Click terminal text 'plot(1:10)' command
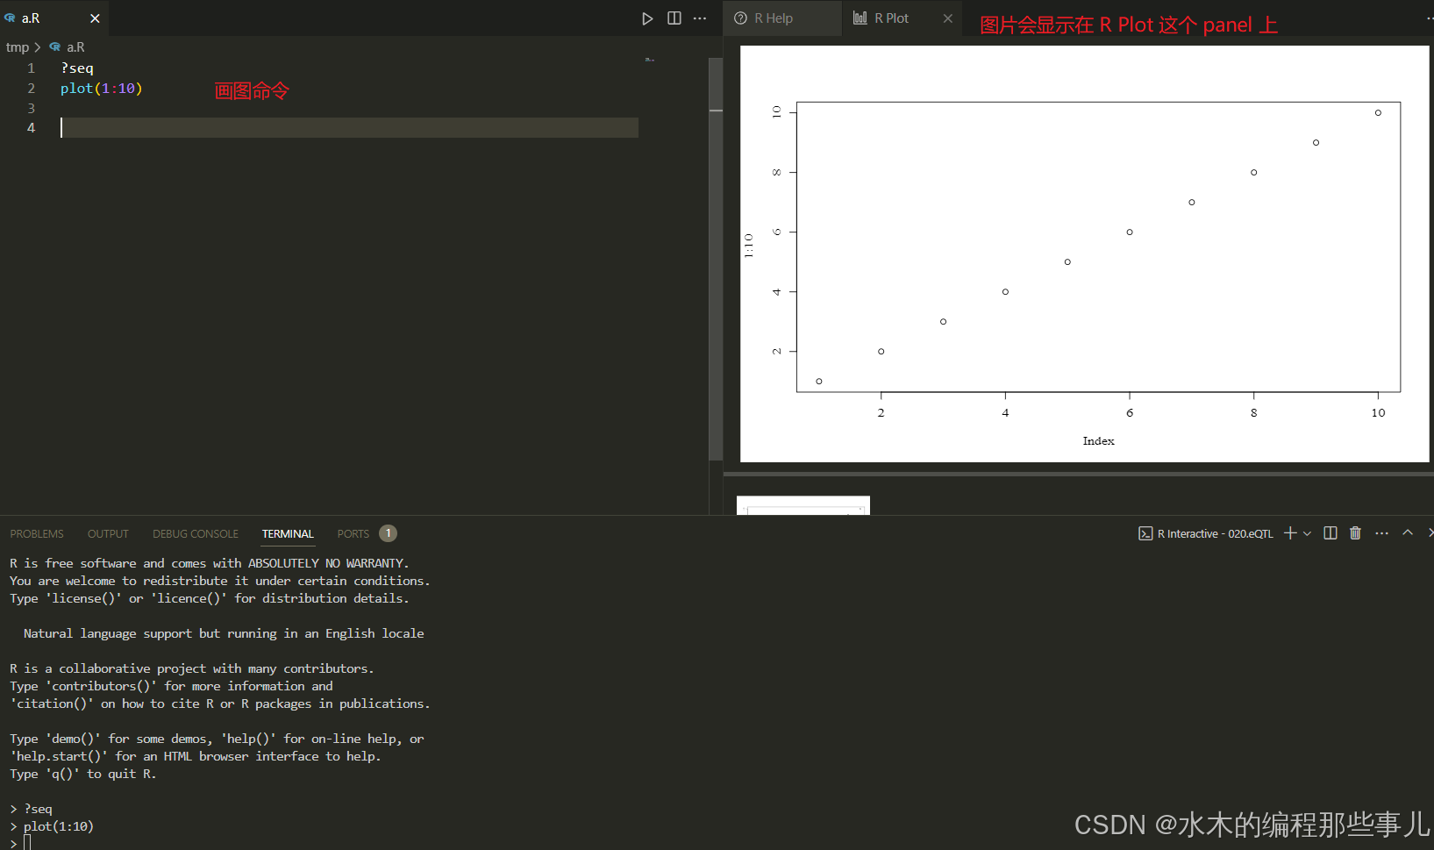 coord(59,826)
